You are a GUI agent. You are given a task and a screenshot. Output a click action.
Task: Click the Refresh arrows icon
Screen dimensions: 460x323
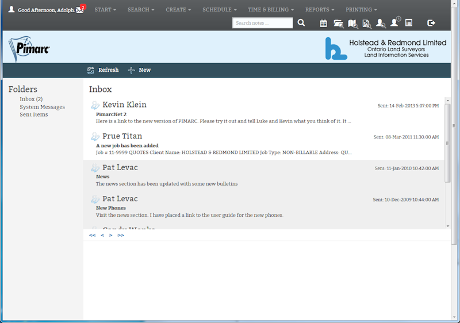(91, 70)
